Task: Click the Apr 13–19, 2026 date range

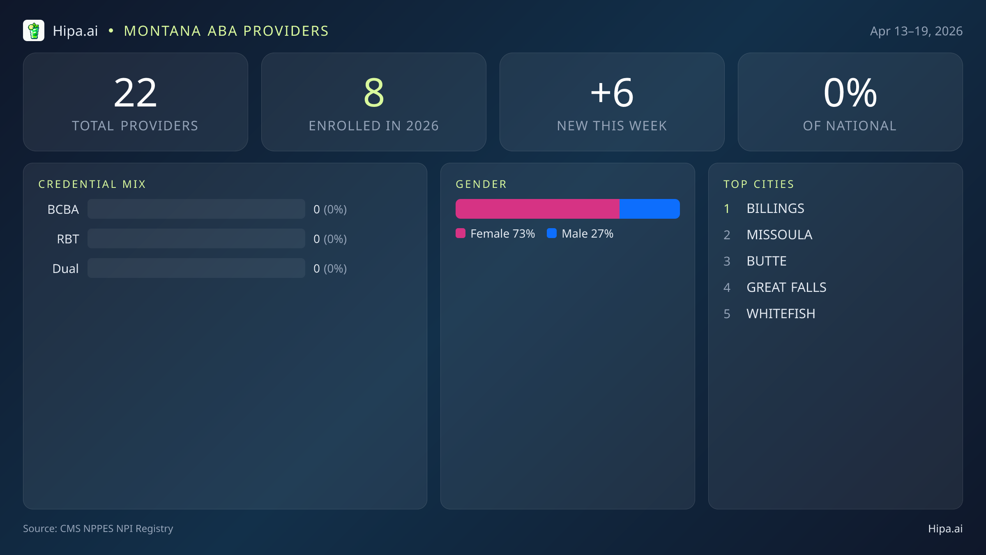Action: pos(917,30)
